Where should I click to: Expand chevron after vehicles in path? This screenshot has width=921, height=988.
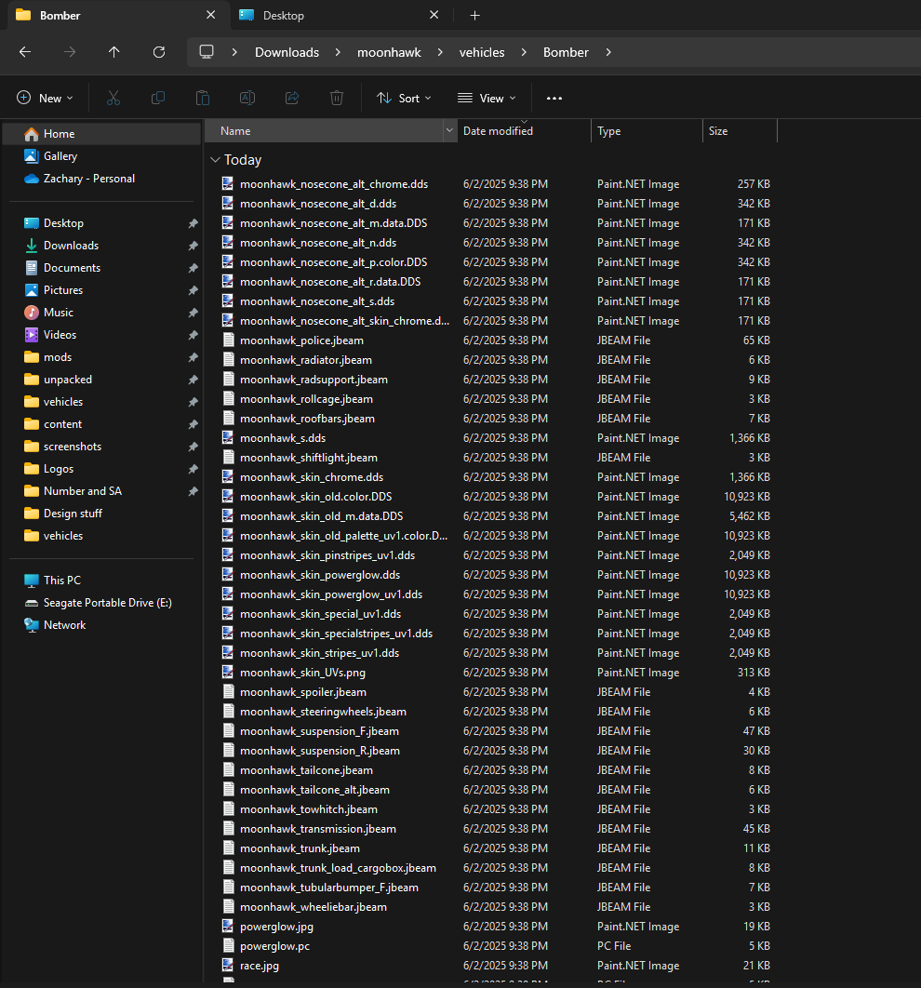tap(524, 52)
